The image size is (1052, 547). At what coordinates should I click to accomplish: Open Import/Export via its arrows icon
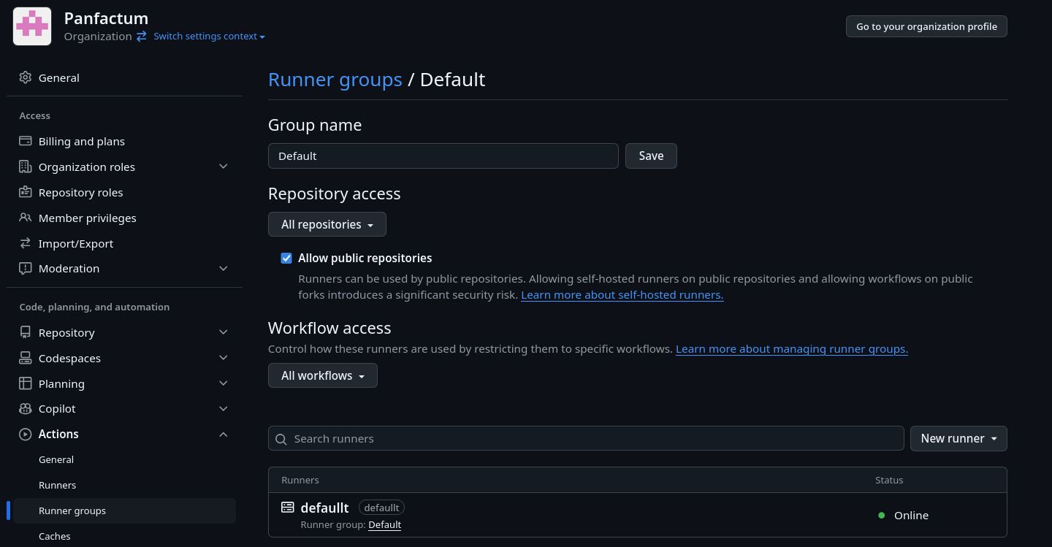click(x=26, y=243)
